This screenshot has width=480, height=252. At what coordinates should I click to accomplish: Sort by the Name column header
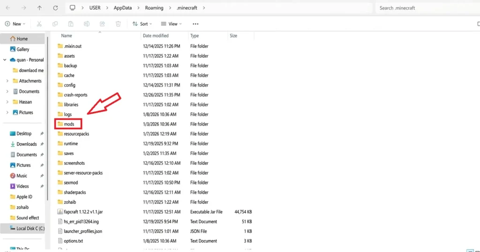67,36
